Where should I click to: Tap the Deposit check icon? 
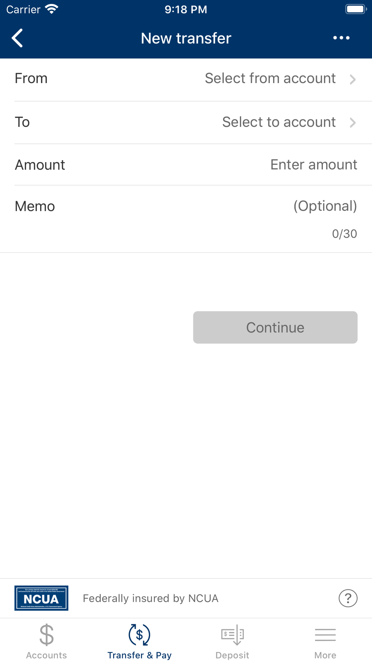[x=232, y=635]
